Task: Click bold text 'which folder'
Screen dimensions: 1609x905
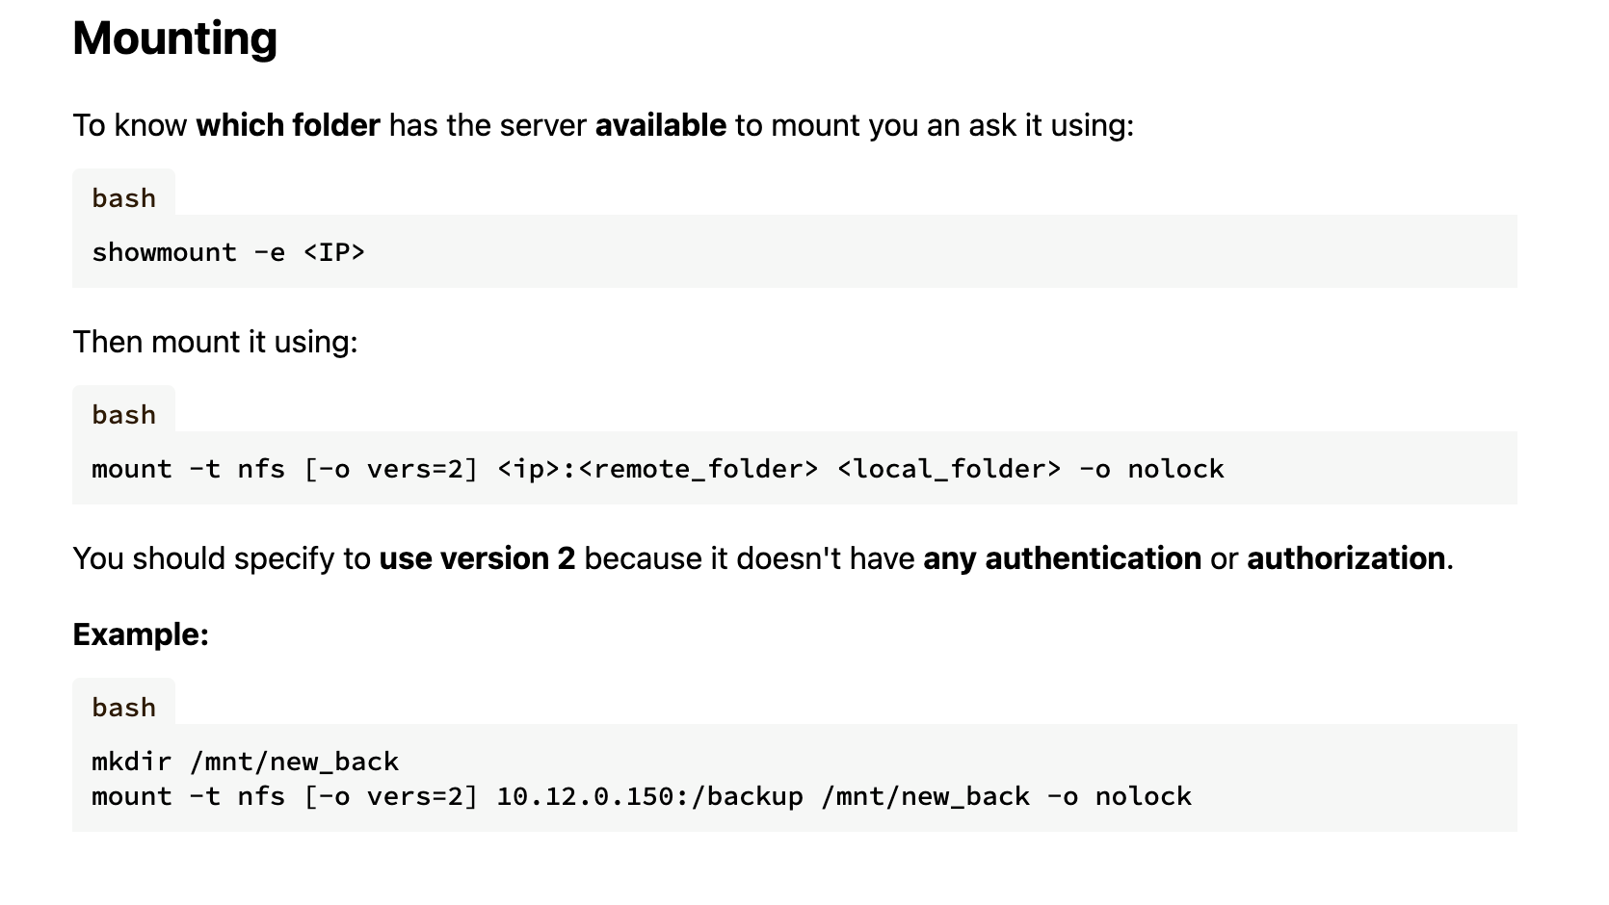Action: coord(288,125)
